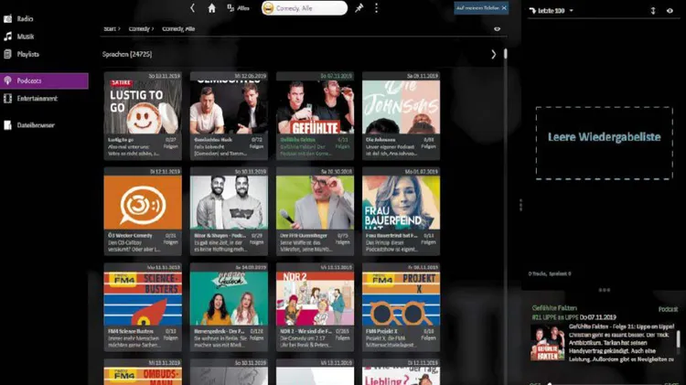686x385 pixels.
Task: Click the 'Sprachen [24725]' heading
Action: (127, 54)
